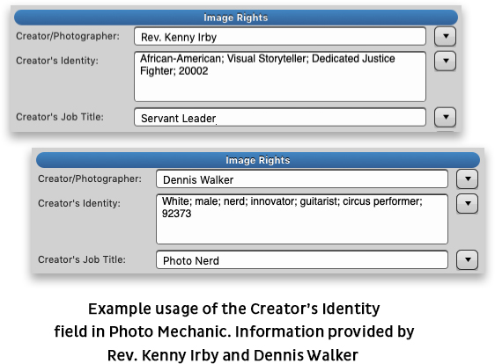Open dropdown next to Servant Leader field
The width and height of the screenshot is (495, 364).
click(445, 117)
